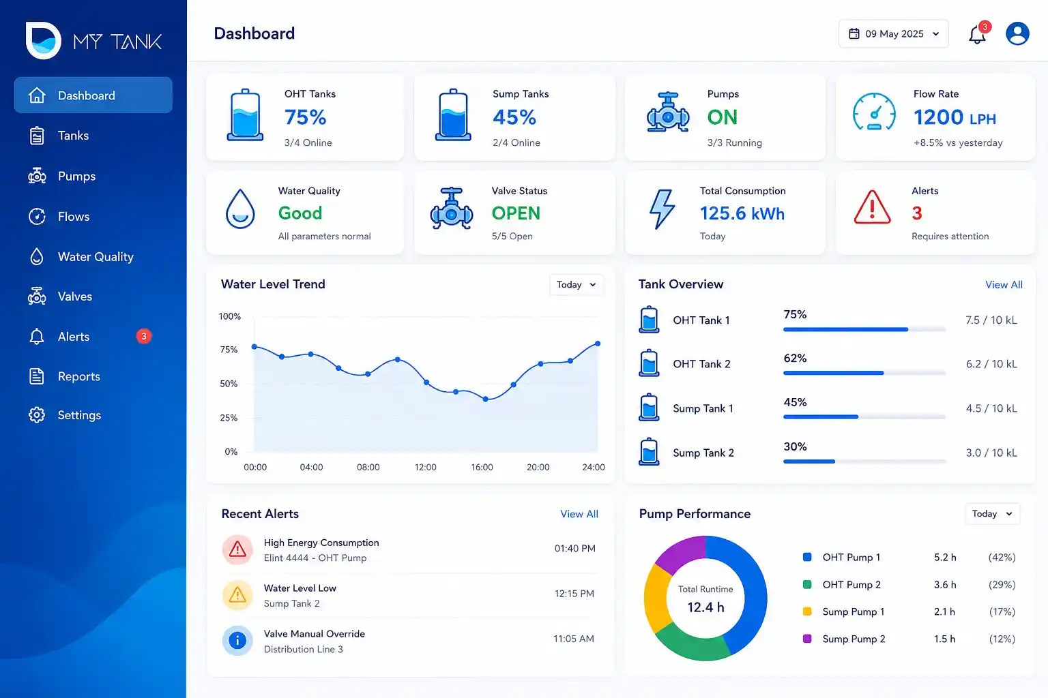Open the Pump Performance Today dropdown

(x=993, y=514)
